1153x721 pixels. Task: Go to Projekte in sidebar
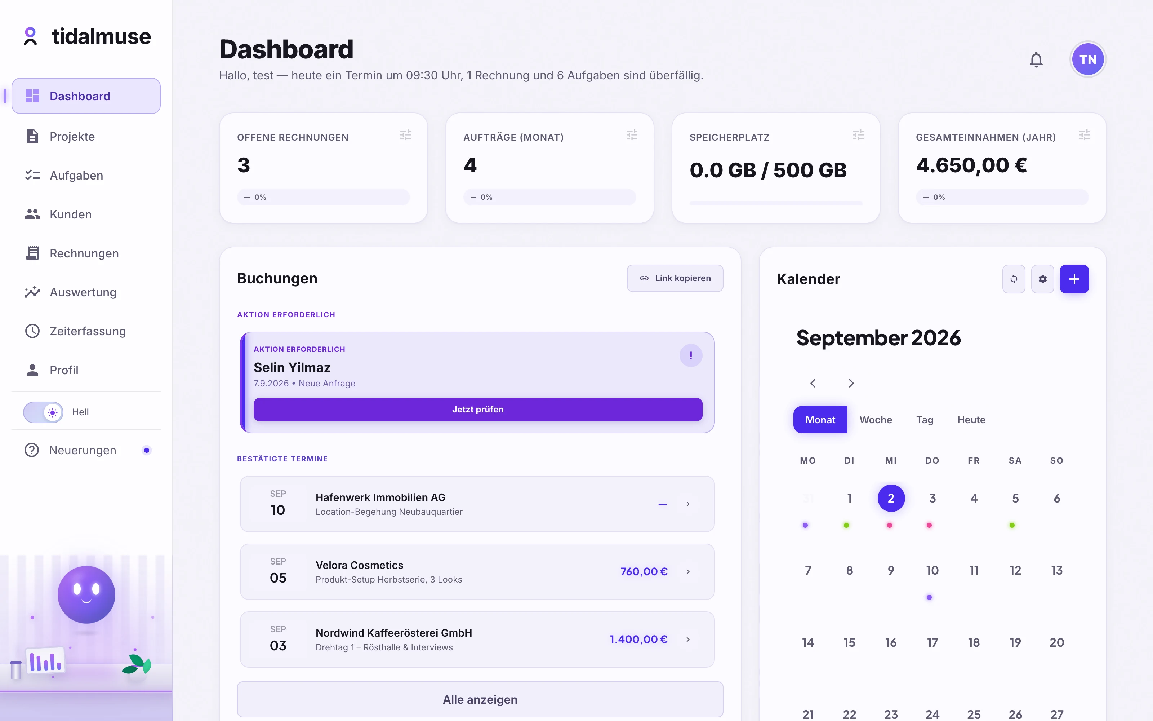tap(86, 136)
